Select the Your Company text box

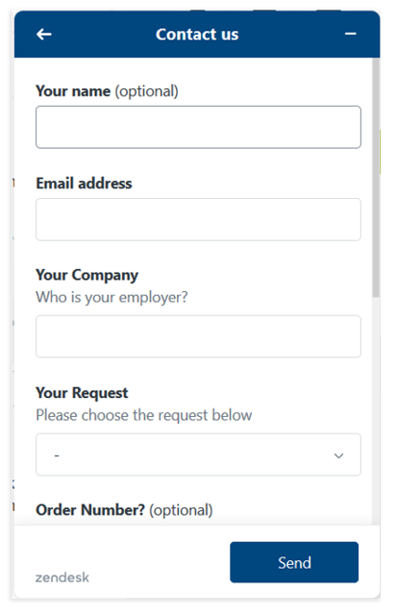198,336
